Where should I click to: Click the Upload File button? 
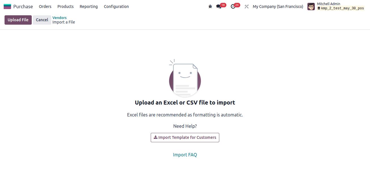[x=18, y=20]
